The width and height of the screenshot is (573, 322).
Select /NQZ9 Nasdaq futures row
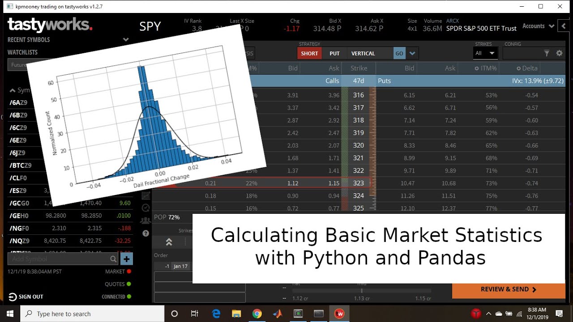coord(70,241)
